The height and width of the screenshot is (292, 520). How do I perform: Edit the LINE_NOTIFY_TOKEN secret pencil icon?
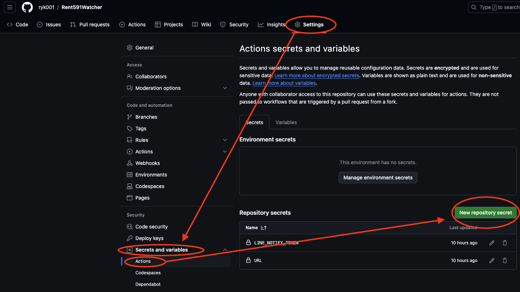pos(492,243)
